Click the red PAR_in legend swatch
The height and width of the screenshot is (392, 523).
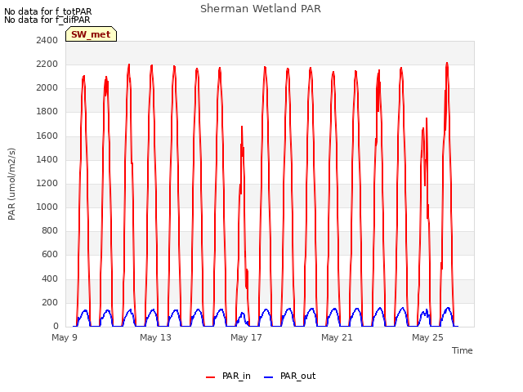pos(211,377)
